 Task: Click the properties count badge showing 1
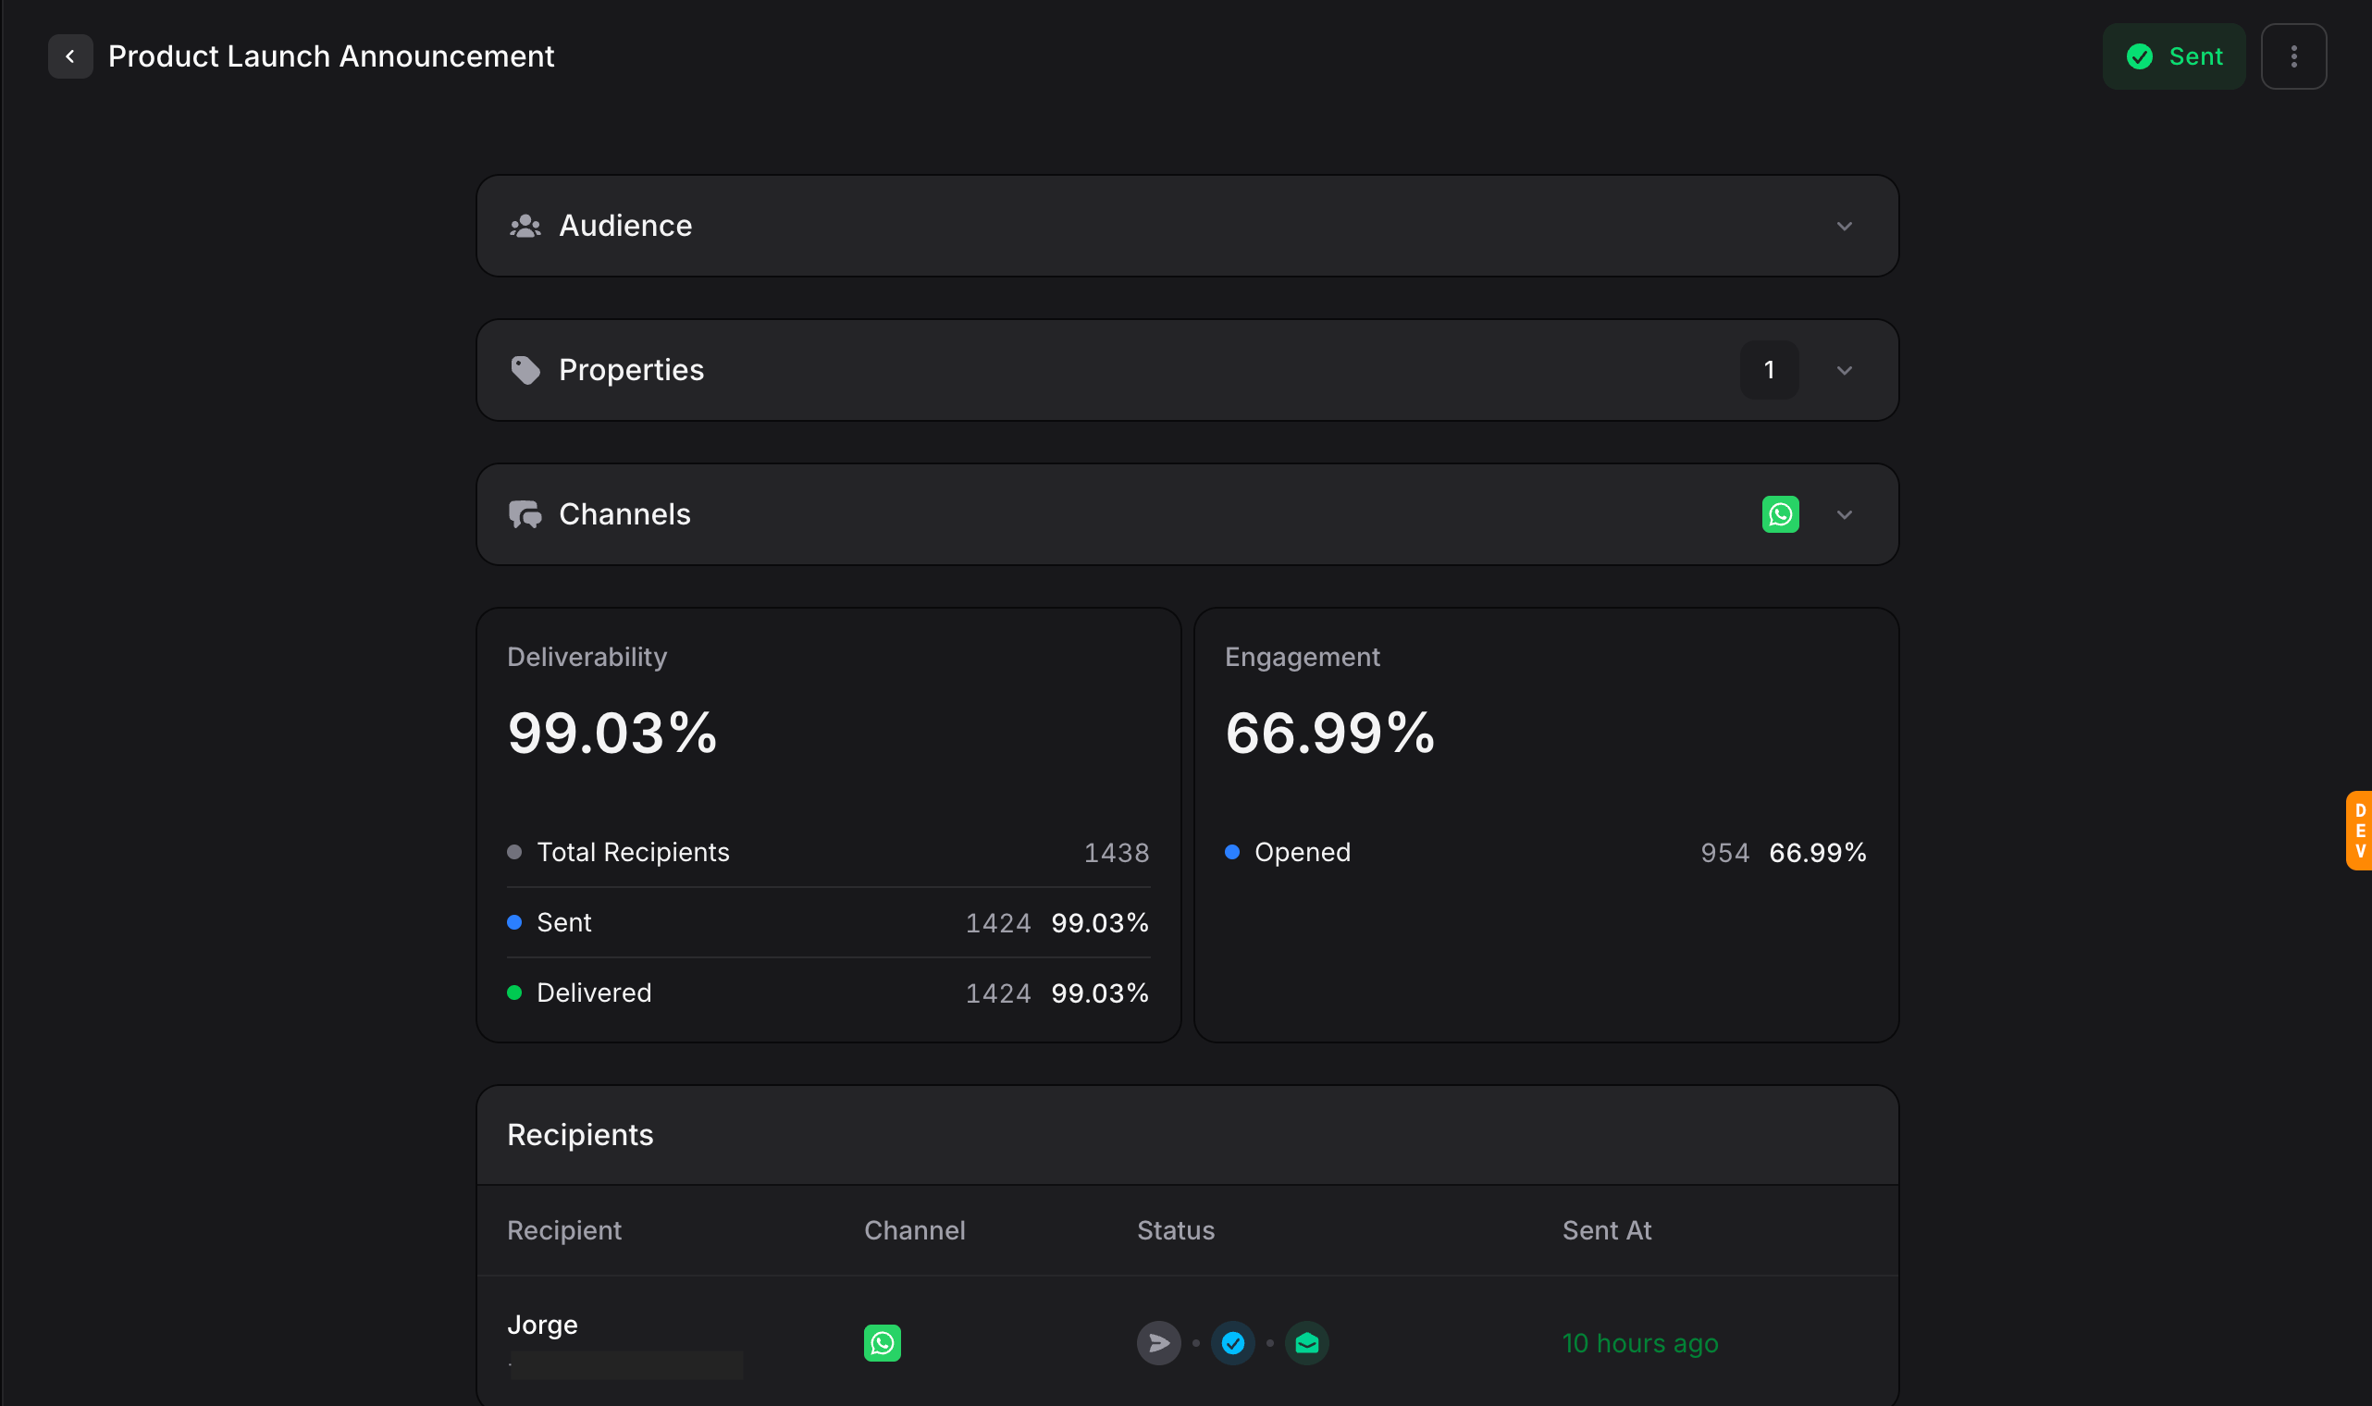[1768, 369]
